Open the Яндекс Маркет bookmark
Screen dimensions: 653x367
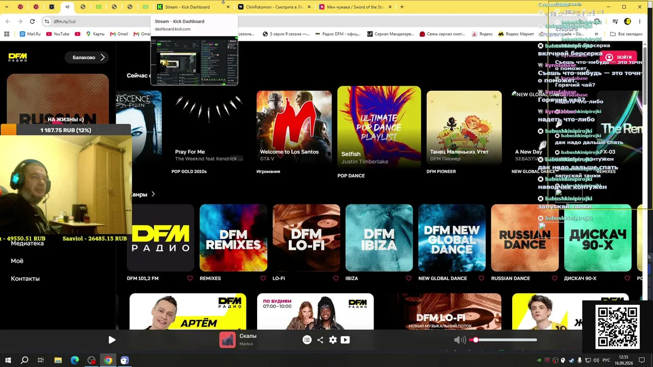click(x=516, y=34)
